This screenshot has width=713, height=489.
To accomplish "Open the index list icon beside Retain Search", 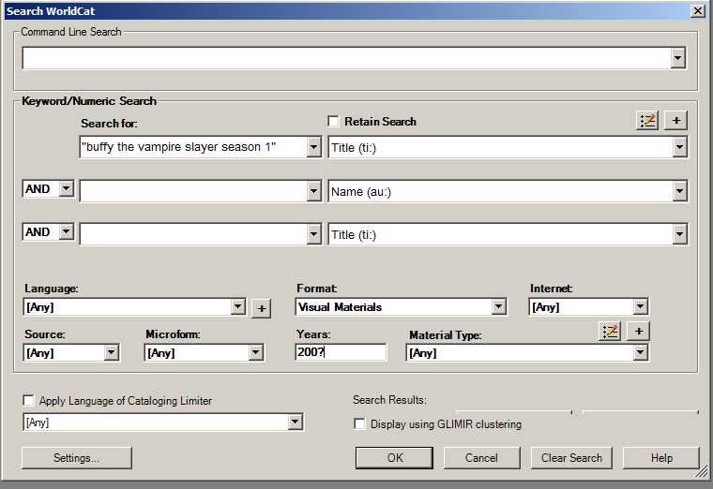I will [x=647, y=121].
